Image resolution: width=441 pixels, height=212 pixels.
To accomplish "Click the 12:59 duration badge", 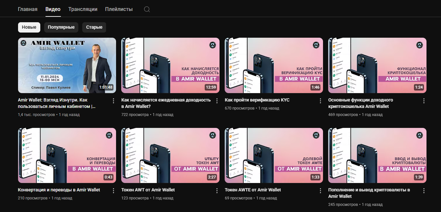I will 211,87.
